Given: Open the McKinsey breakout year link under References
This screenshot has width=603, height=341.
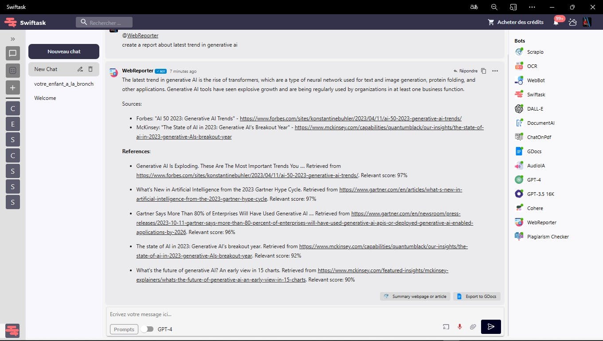Looking at the screenshot, I should click(302, 251).
